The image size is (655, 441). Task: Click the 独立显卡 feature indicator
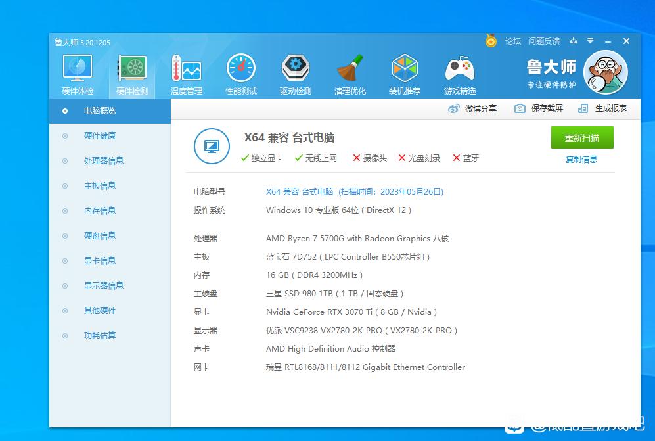point(262,158)
